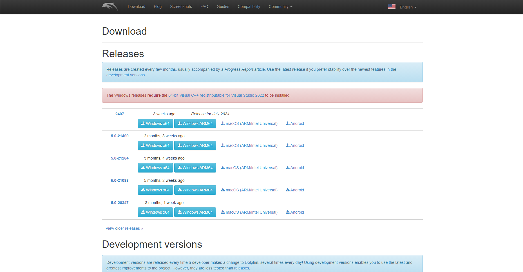Go to the Blog page
The width and height of the screenshot is (523, 272).
(158, 6)
